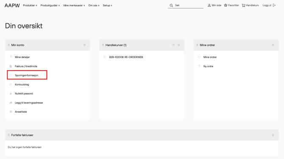Click the Mine ordrer widget title
This screenshot has height=159, width=284.
207,45
